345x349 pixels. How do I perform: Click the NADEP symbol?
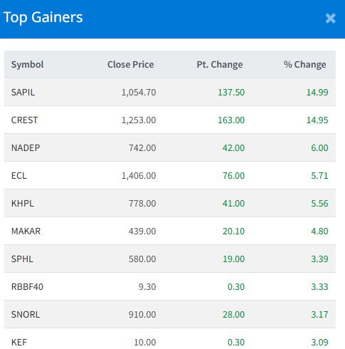click(x=26, y=147)
